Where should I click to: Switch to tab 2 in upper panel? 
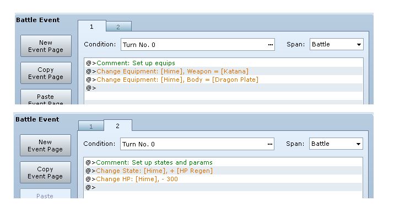coord(118,27)
